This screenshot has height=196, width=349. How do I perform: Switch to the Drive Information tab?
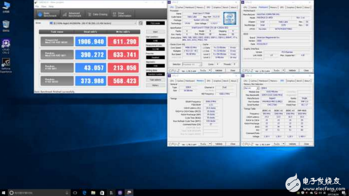122,14
